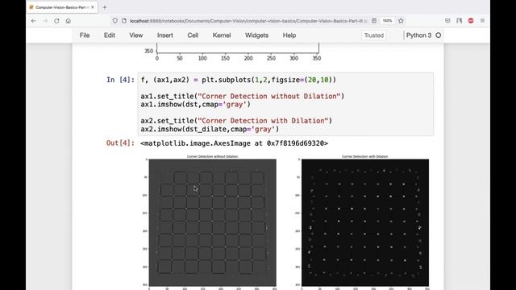Select the In [4] cell prompt
This screenshot has height=290, width=516.
coord(120,80)
